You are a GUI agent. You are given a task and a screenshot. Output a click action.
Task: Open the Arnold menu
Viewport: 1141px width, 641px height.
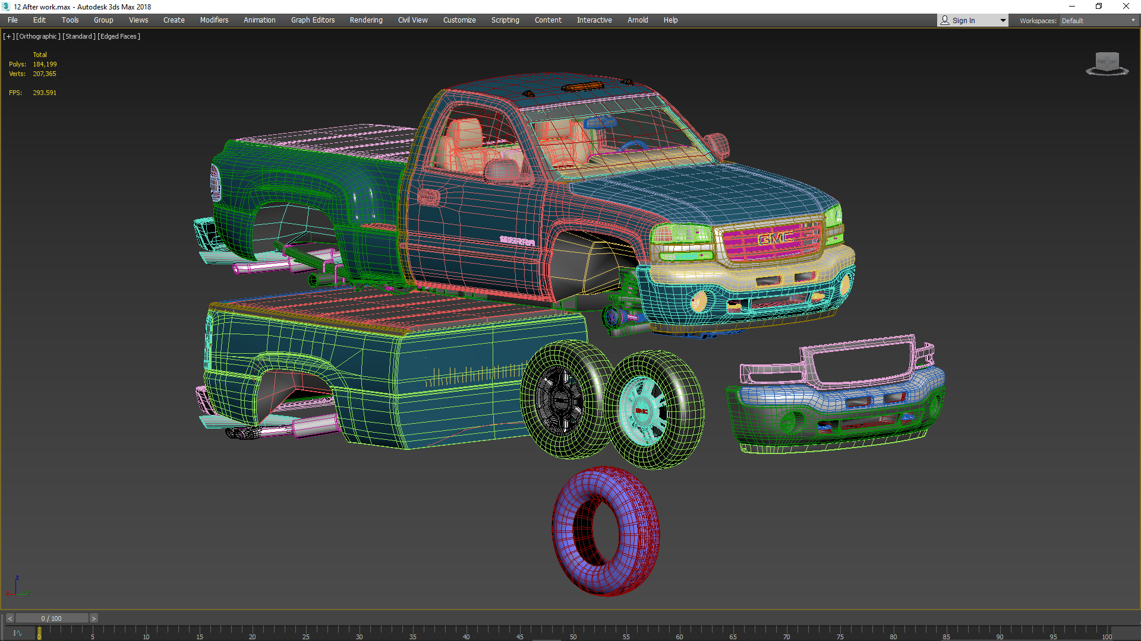coord(638,20)
